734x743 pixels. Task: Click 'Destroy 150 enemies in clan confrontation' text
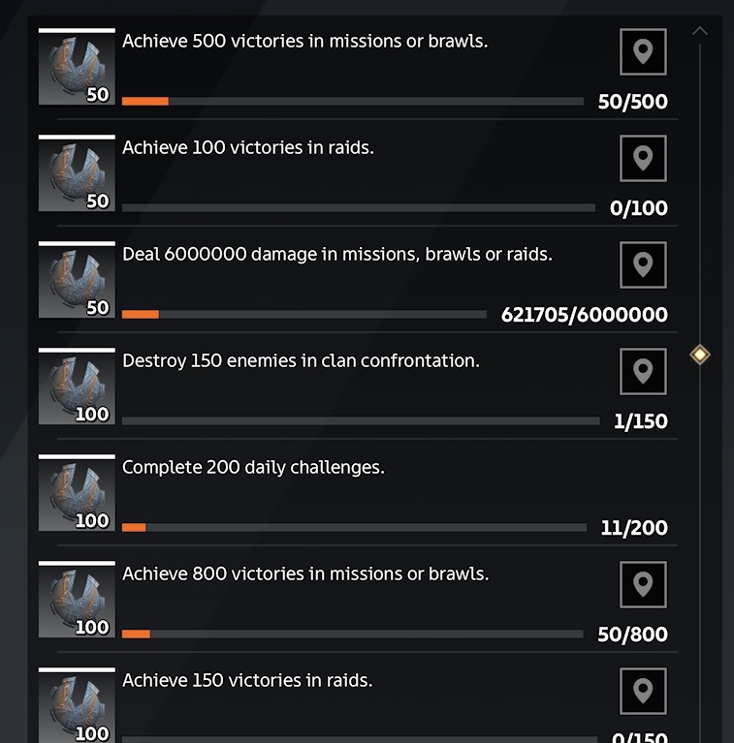302,361
